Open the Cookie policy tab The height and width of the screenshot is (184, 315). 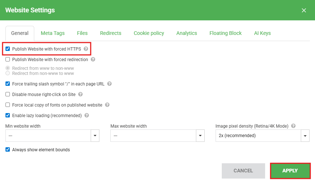point(149,33)
